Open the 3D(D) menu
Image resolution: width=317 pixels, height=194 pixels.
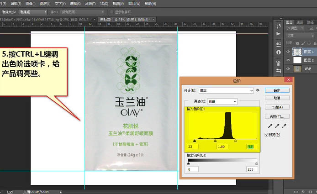click(x=104, y=4)
